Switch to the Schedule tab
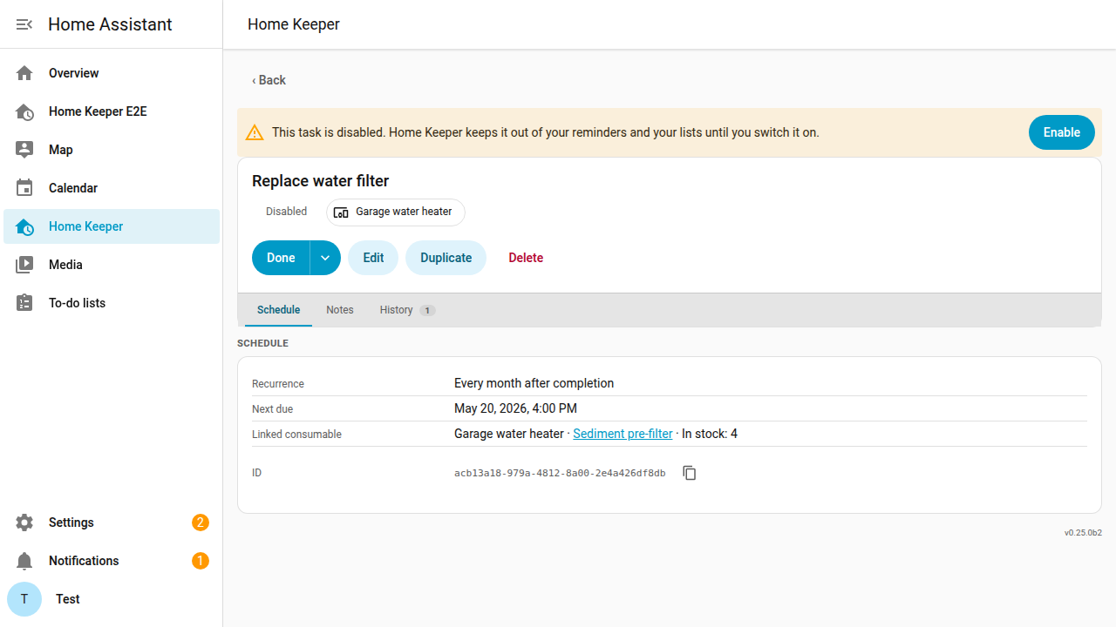 click(278, 310)
